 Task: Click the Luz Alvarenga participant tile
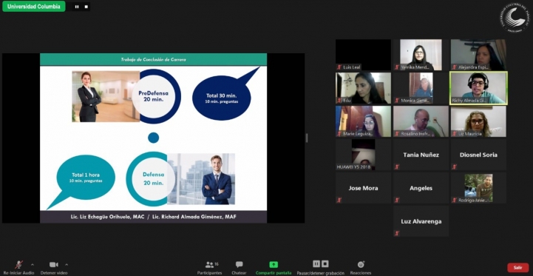click(x=421, y=221)
